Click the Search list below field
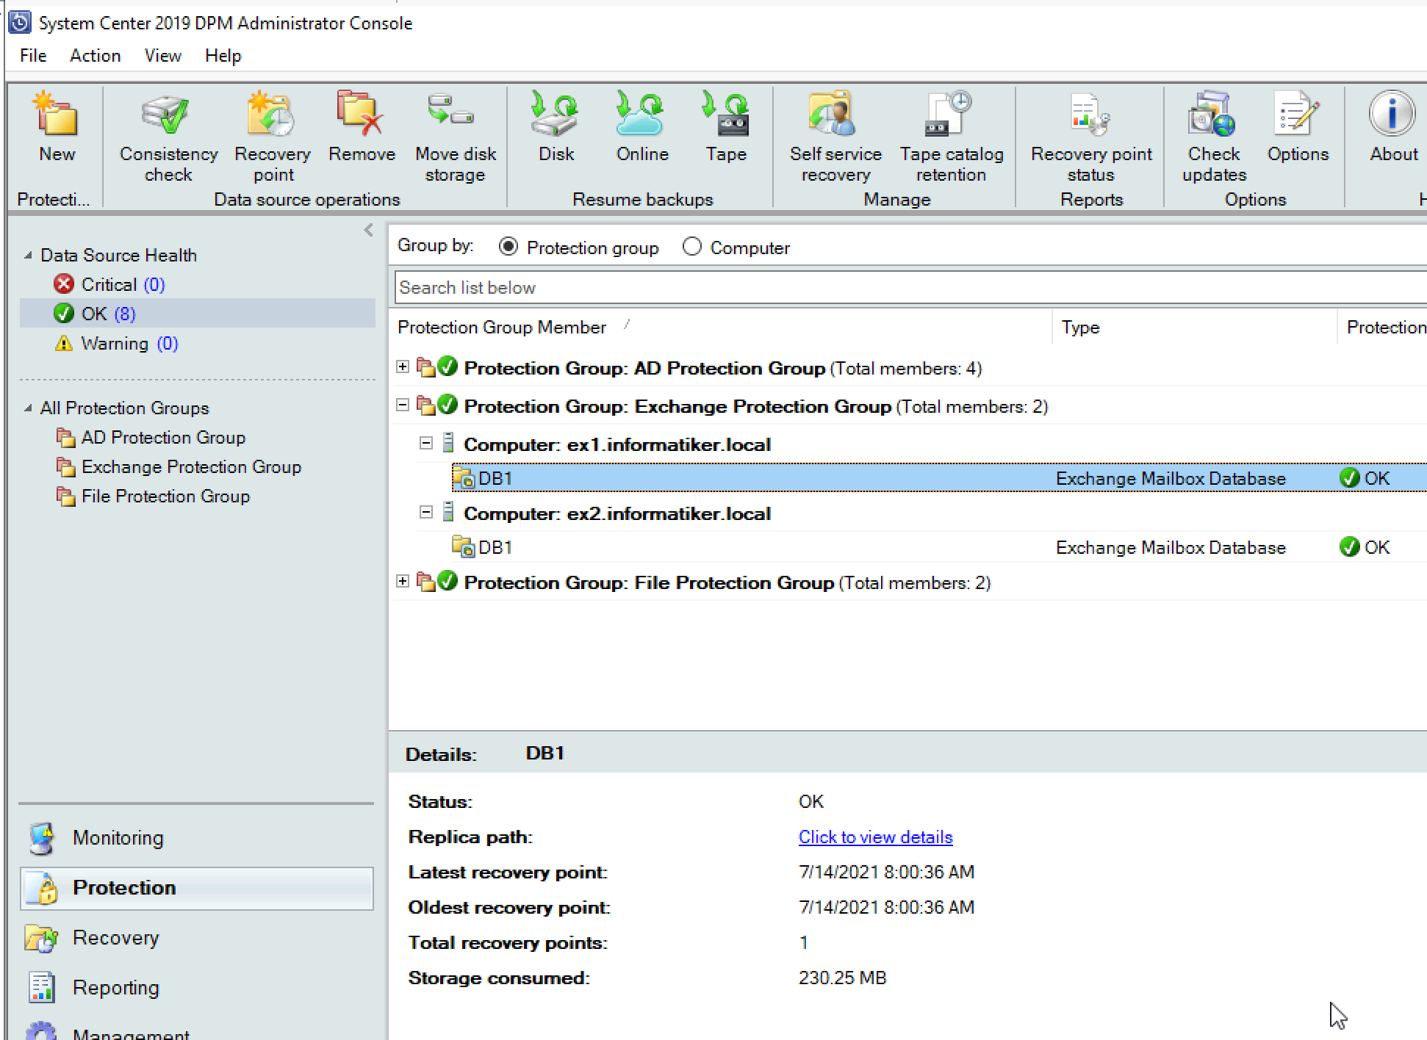This screenshot has width=1427, height=1040. [x=910, y=287]
